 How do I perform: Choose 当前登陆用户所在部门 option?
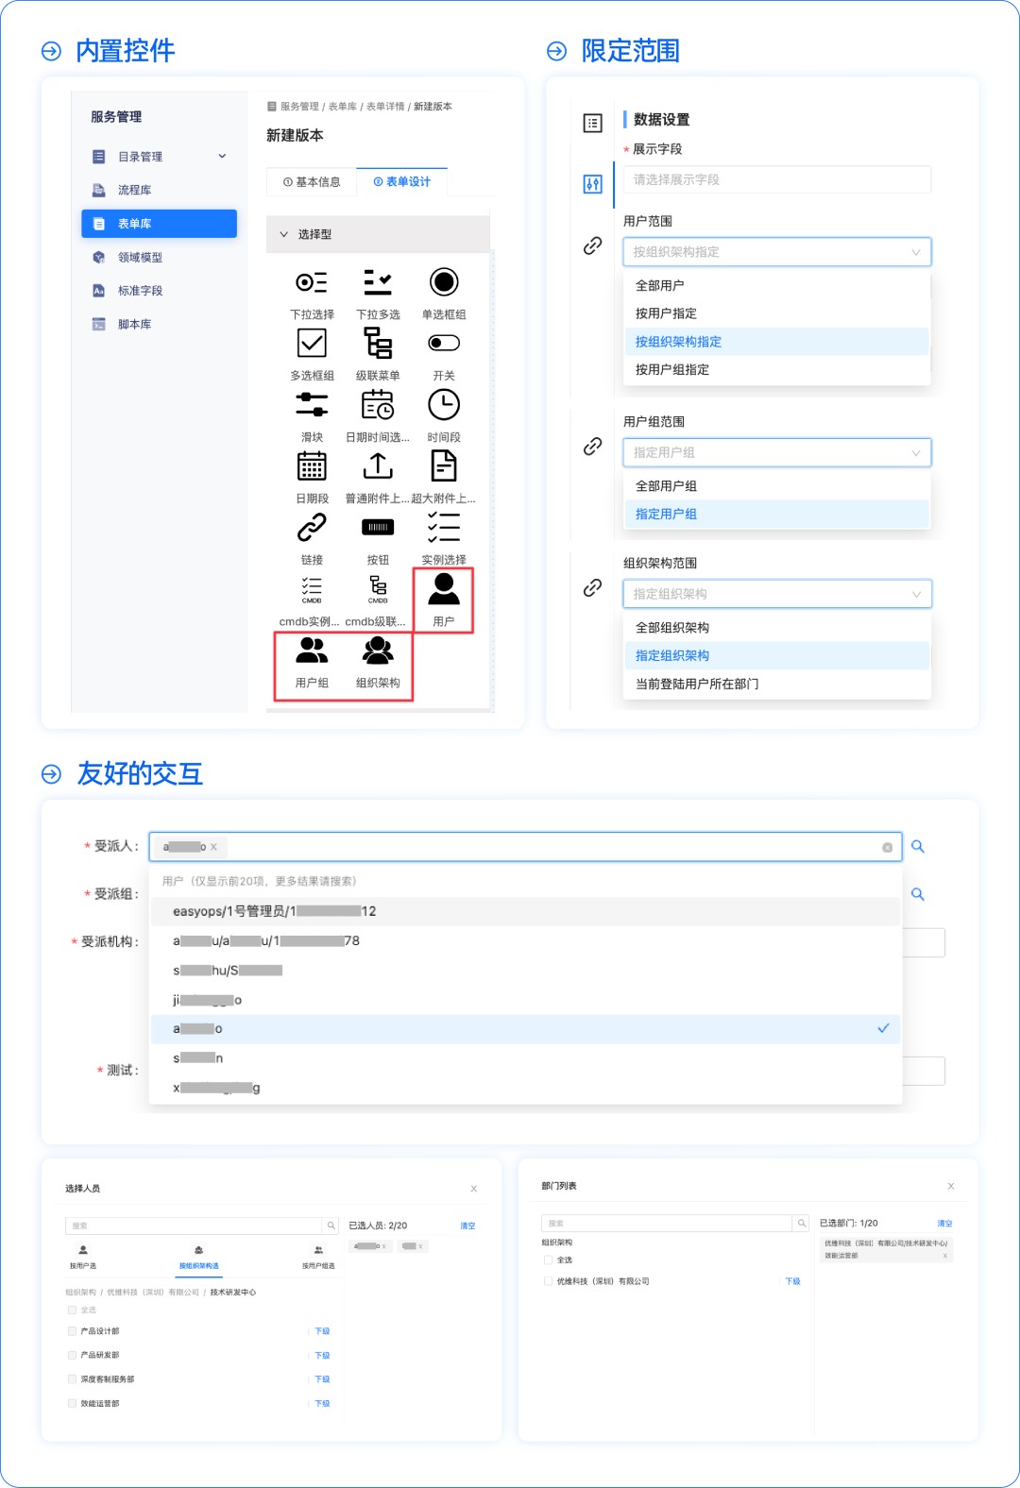(776, 685)
